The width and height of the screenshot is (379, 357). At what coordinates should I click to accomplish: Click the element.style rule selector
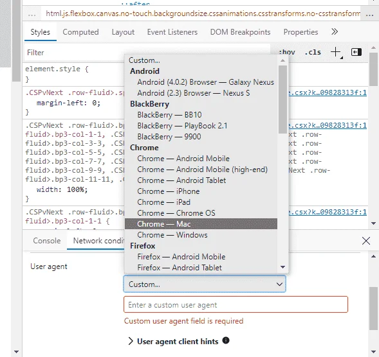tap(53, 69)
